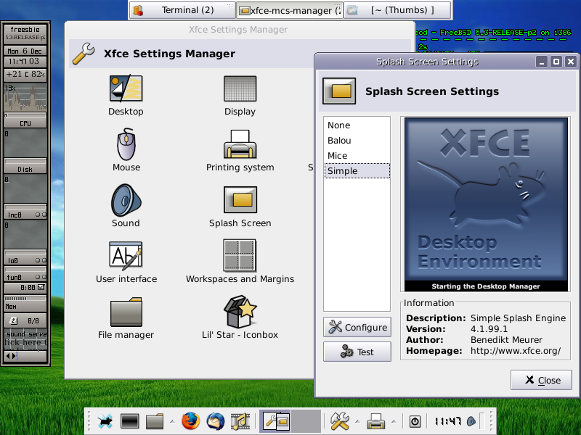Screen dimensions: 581x435
Task: Click the mail envelope icon in GKrellM
Action: click(x=41, y=287)
